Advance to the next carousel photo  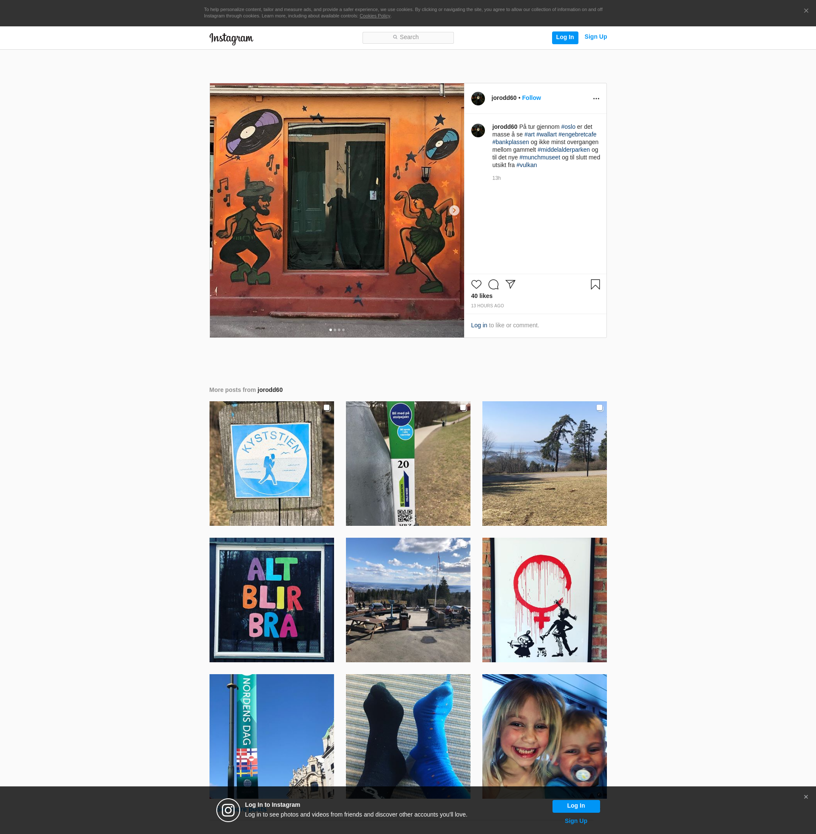(454, 210)
